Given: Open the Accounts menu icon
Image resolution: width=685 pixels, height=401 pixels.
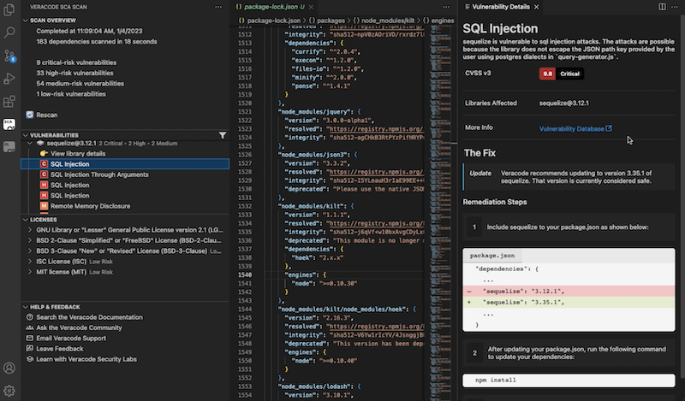Looking at the screenshot, I should tap(9, 368).
